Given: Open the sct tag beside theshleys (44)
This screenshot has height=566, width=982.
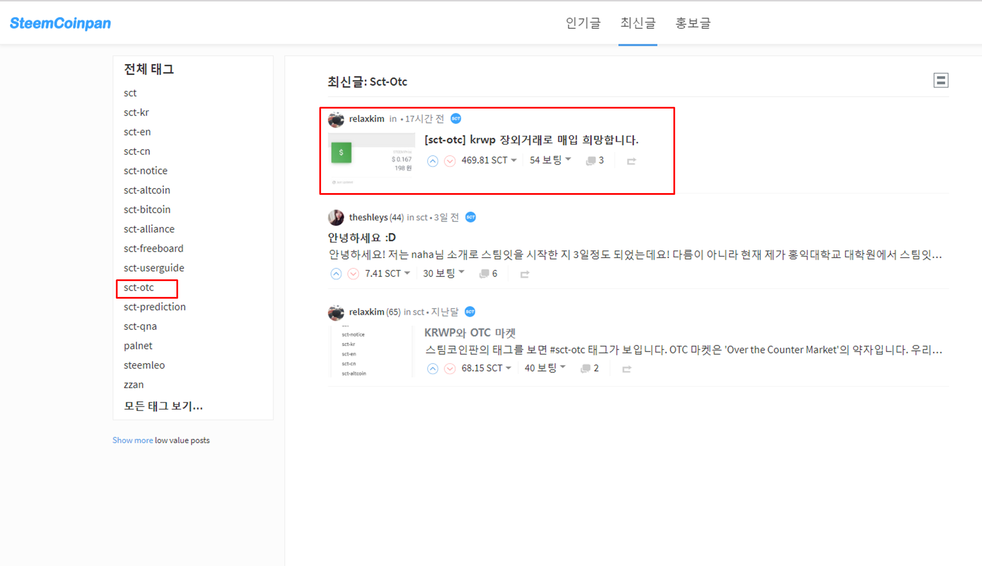Looking at the screenshot, I should pyautogui.click(x=421, y=217).
